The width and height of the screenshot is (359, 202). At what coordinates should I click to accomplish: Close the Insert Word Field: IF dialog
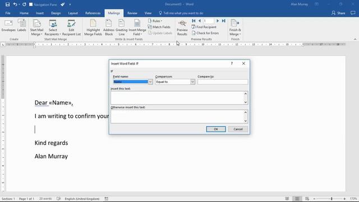coord(243,63)
